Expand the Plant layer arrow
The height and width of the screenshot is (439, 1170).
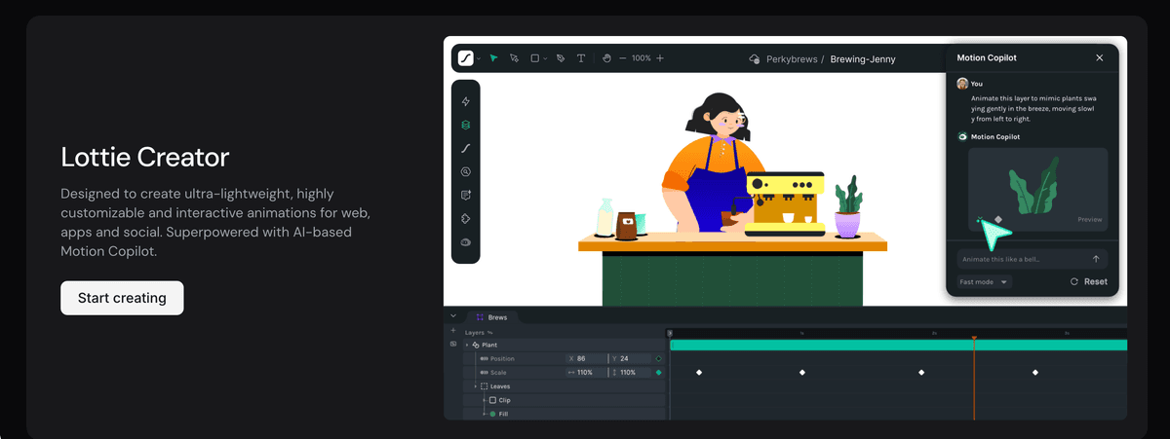466,346
